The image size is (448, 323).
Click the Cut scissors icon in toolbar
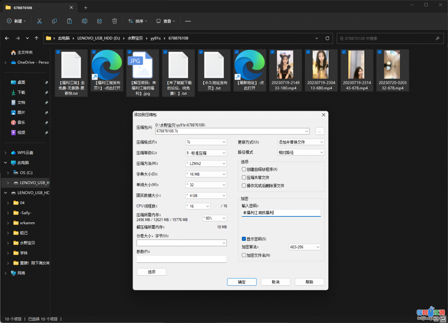[x=39, y=21]
